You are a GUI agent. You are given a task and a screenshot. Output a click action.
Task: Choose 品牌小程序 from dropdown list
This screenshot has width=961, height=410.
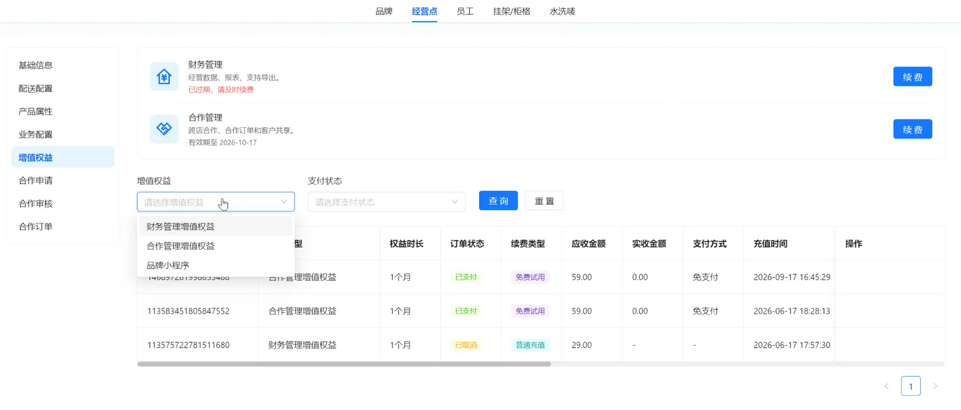pyautogui.click(x=216, y=265)
